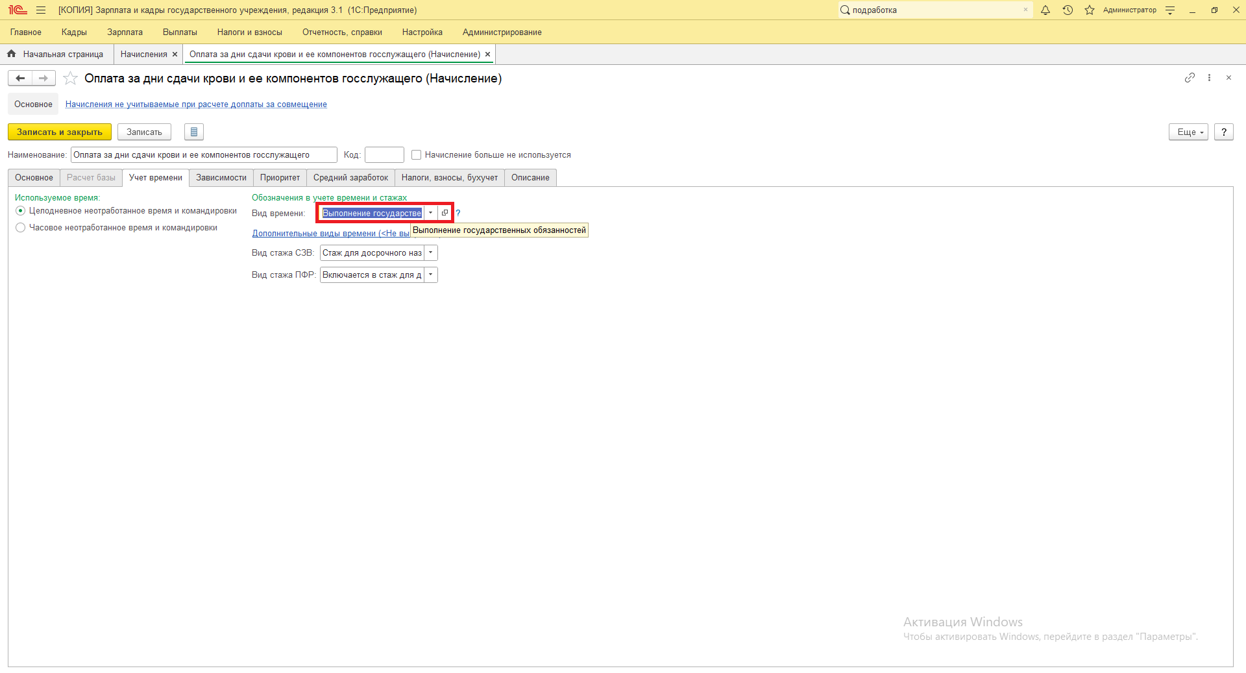The width and height of the screenshot is (1246, 673).
Task: Click the blue question mark hint
Action: coord(458,213)
